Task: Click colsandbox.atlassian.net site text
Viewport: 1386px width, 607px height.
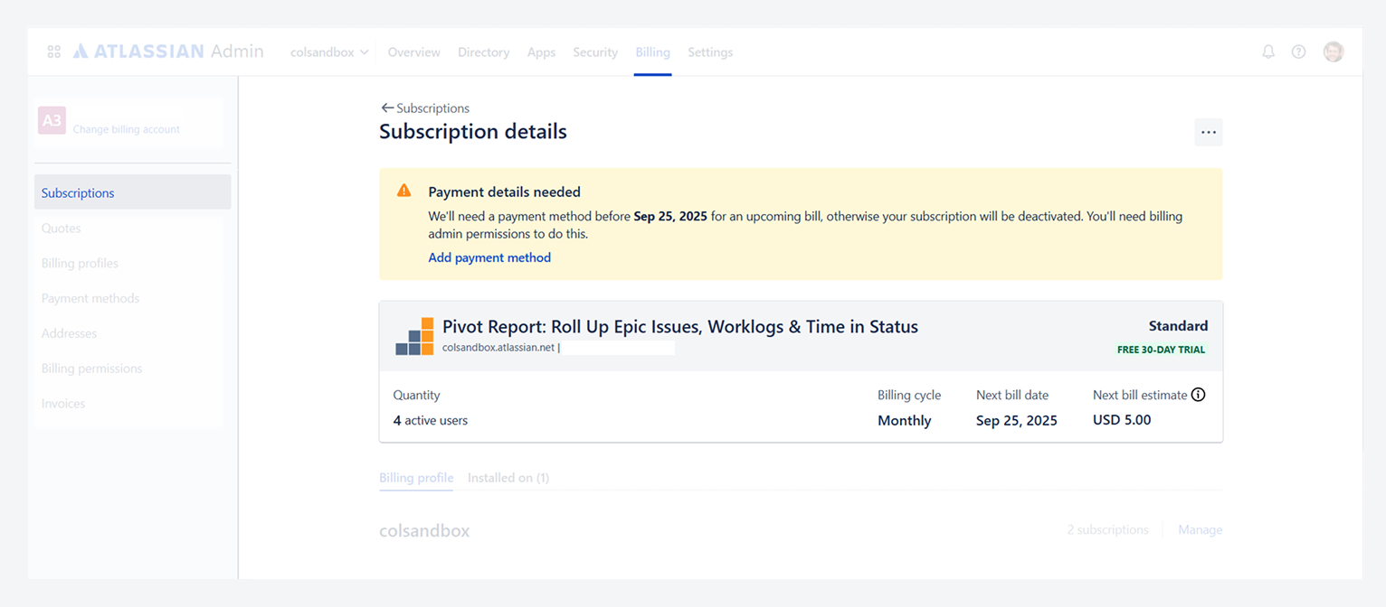Action: click(498, 347)
